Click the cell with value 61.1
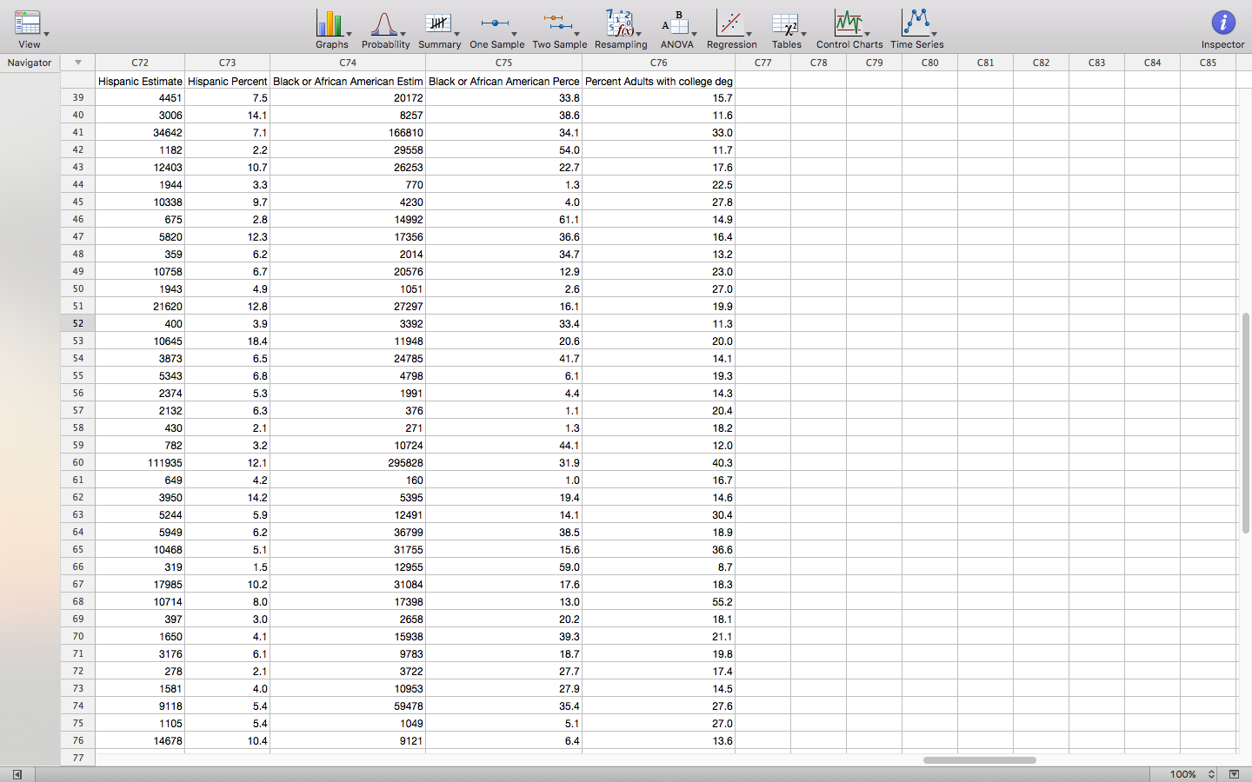The width and height of the screenshot is (1252, 782). (503, 219)
